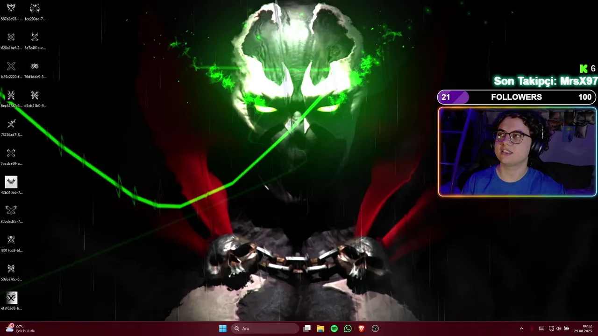Select desktop icon labeled 6ec44782-6...
This screenshot has height=336, width=598.
(11, 98)
